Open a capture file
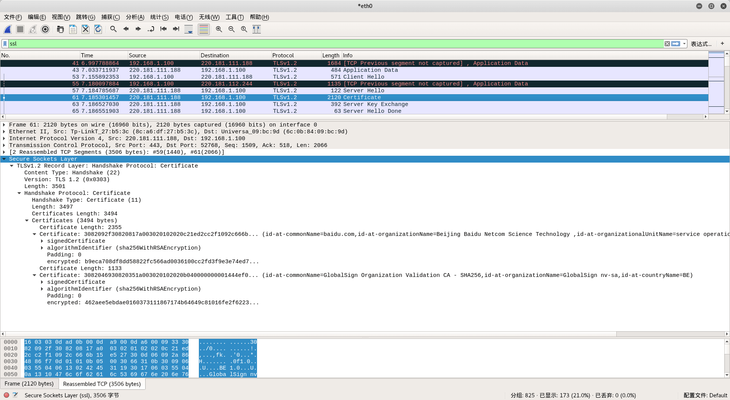 pyautogui.click(x=60, y=29)
